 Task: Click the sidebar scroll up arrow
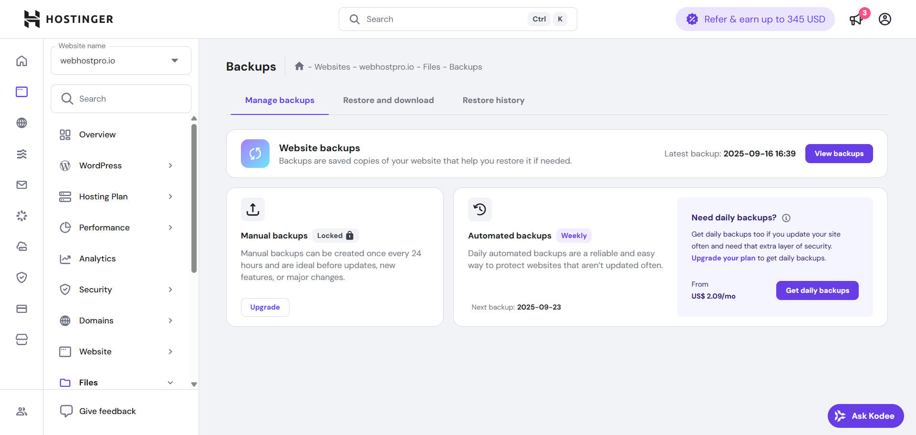194,118
